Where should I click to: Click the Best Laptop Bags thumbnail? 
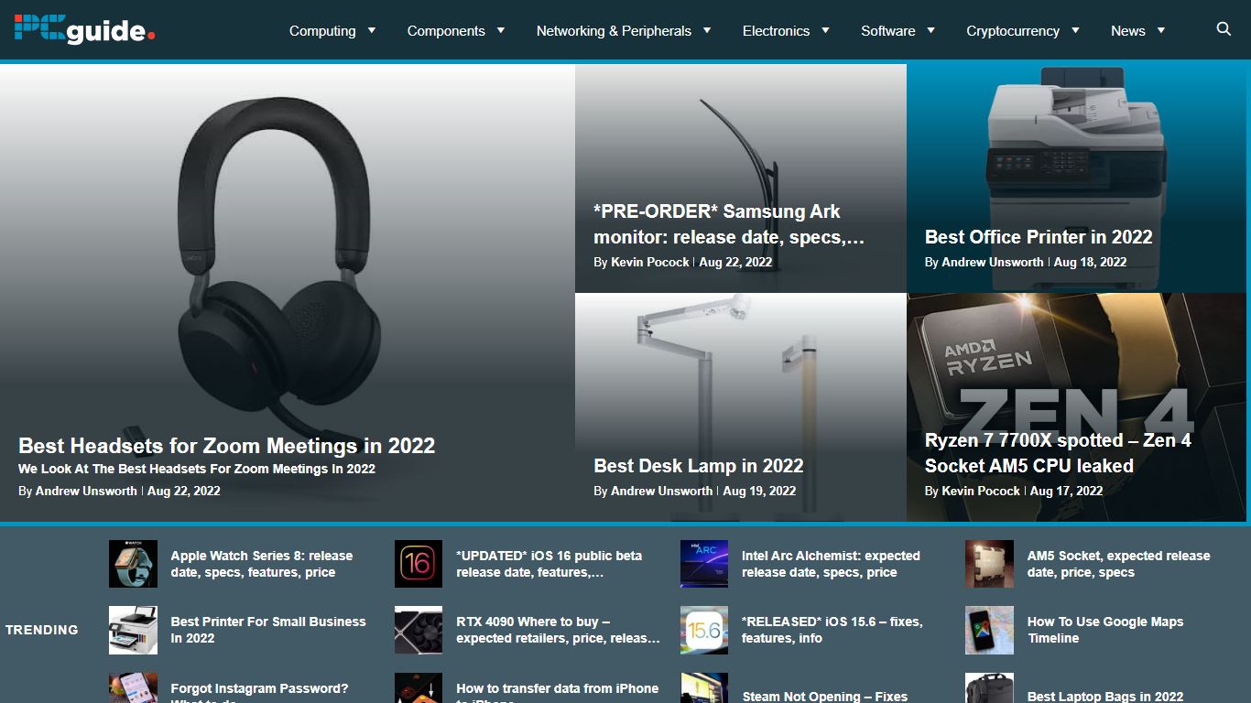pyautogui.click(x=989, y=687)
